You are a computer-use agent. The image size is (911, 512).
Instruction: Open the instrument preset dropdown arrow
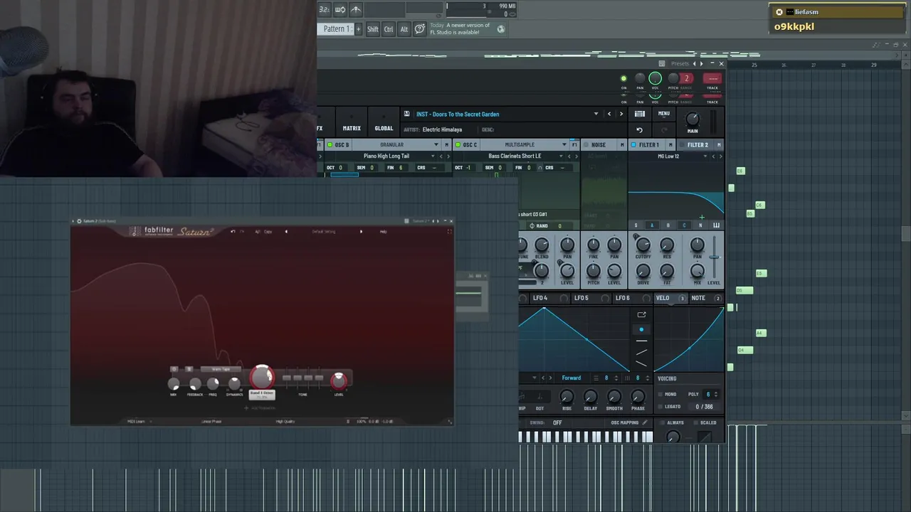596,114
